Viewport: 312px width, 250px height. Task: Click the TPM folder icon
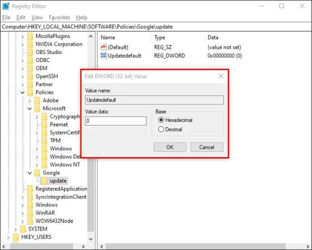44,140
